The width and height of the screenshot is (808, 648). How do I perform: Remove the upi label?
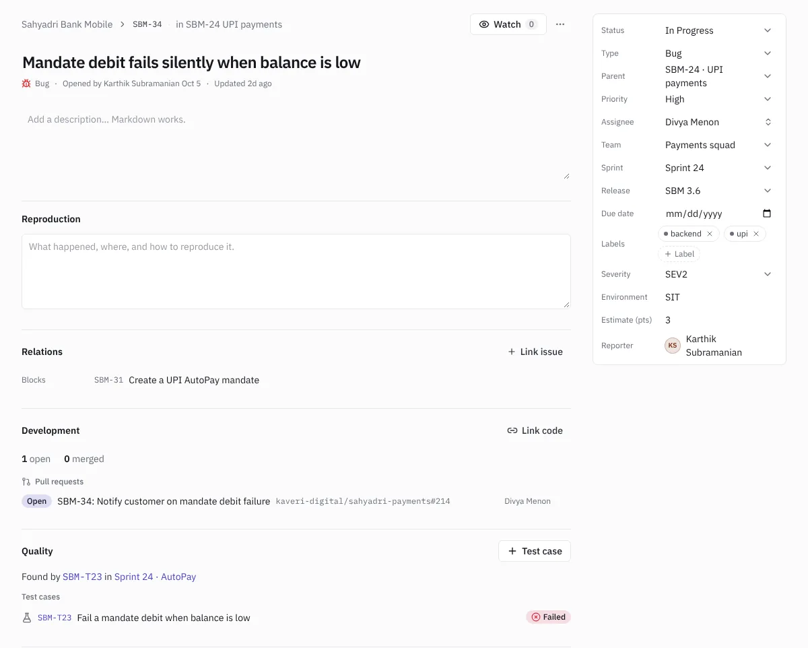(756, 234)
